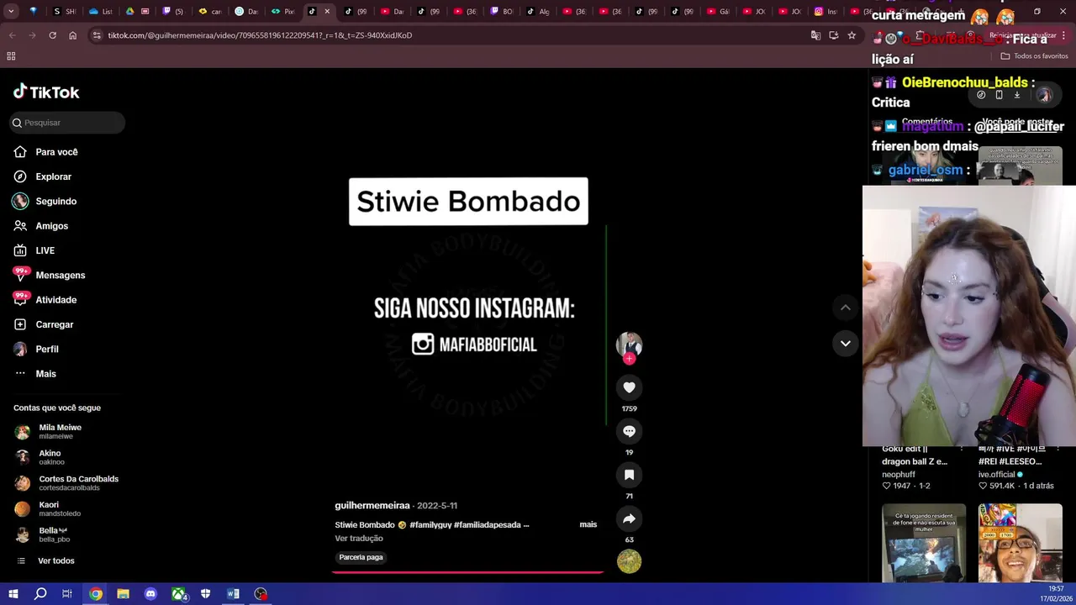Open Goku edit video thumbnail title
Screen dimensions: 1076x605
[x=915, y=455]
